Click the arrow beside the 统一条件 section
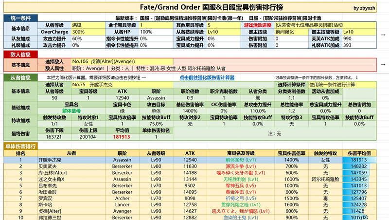 pos(383,35)
